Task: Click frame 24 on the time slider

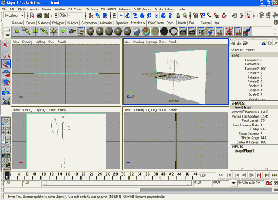Action: coord(99,174)
